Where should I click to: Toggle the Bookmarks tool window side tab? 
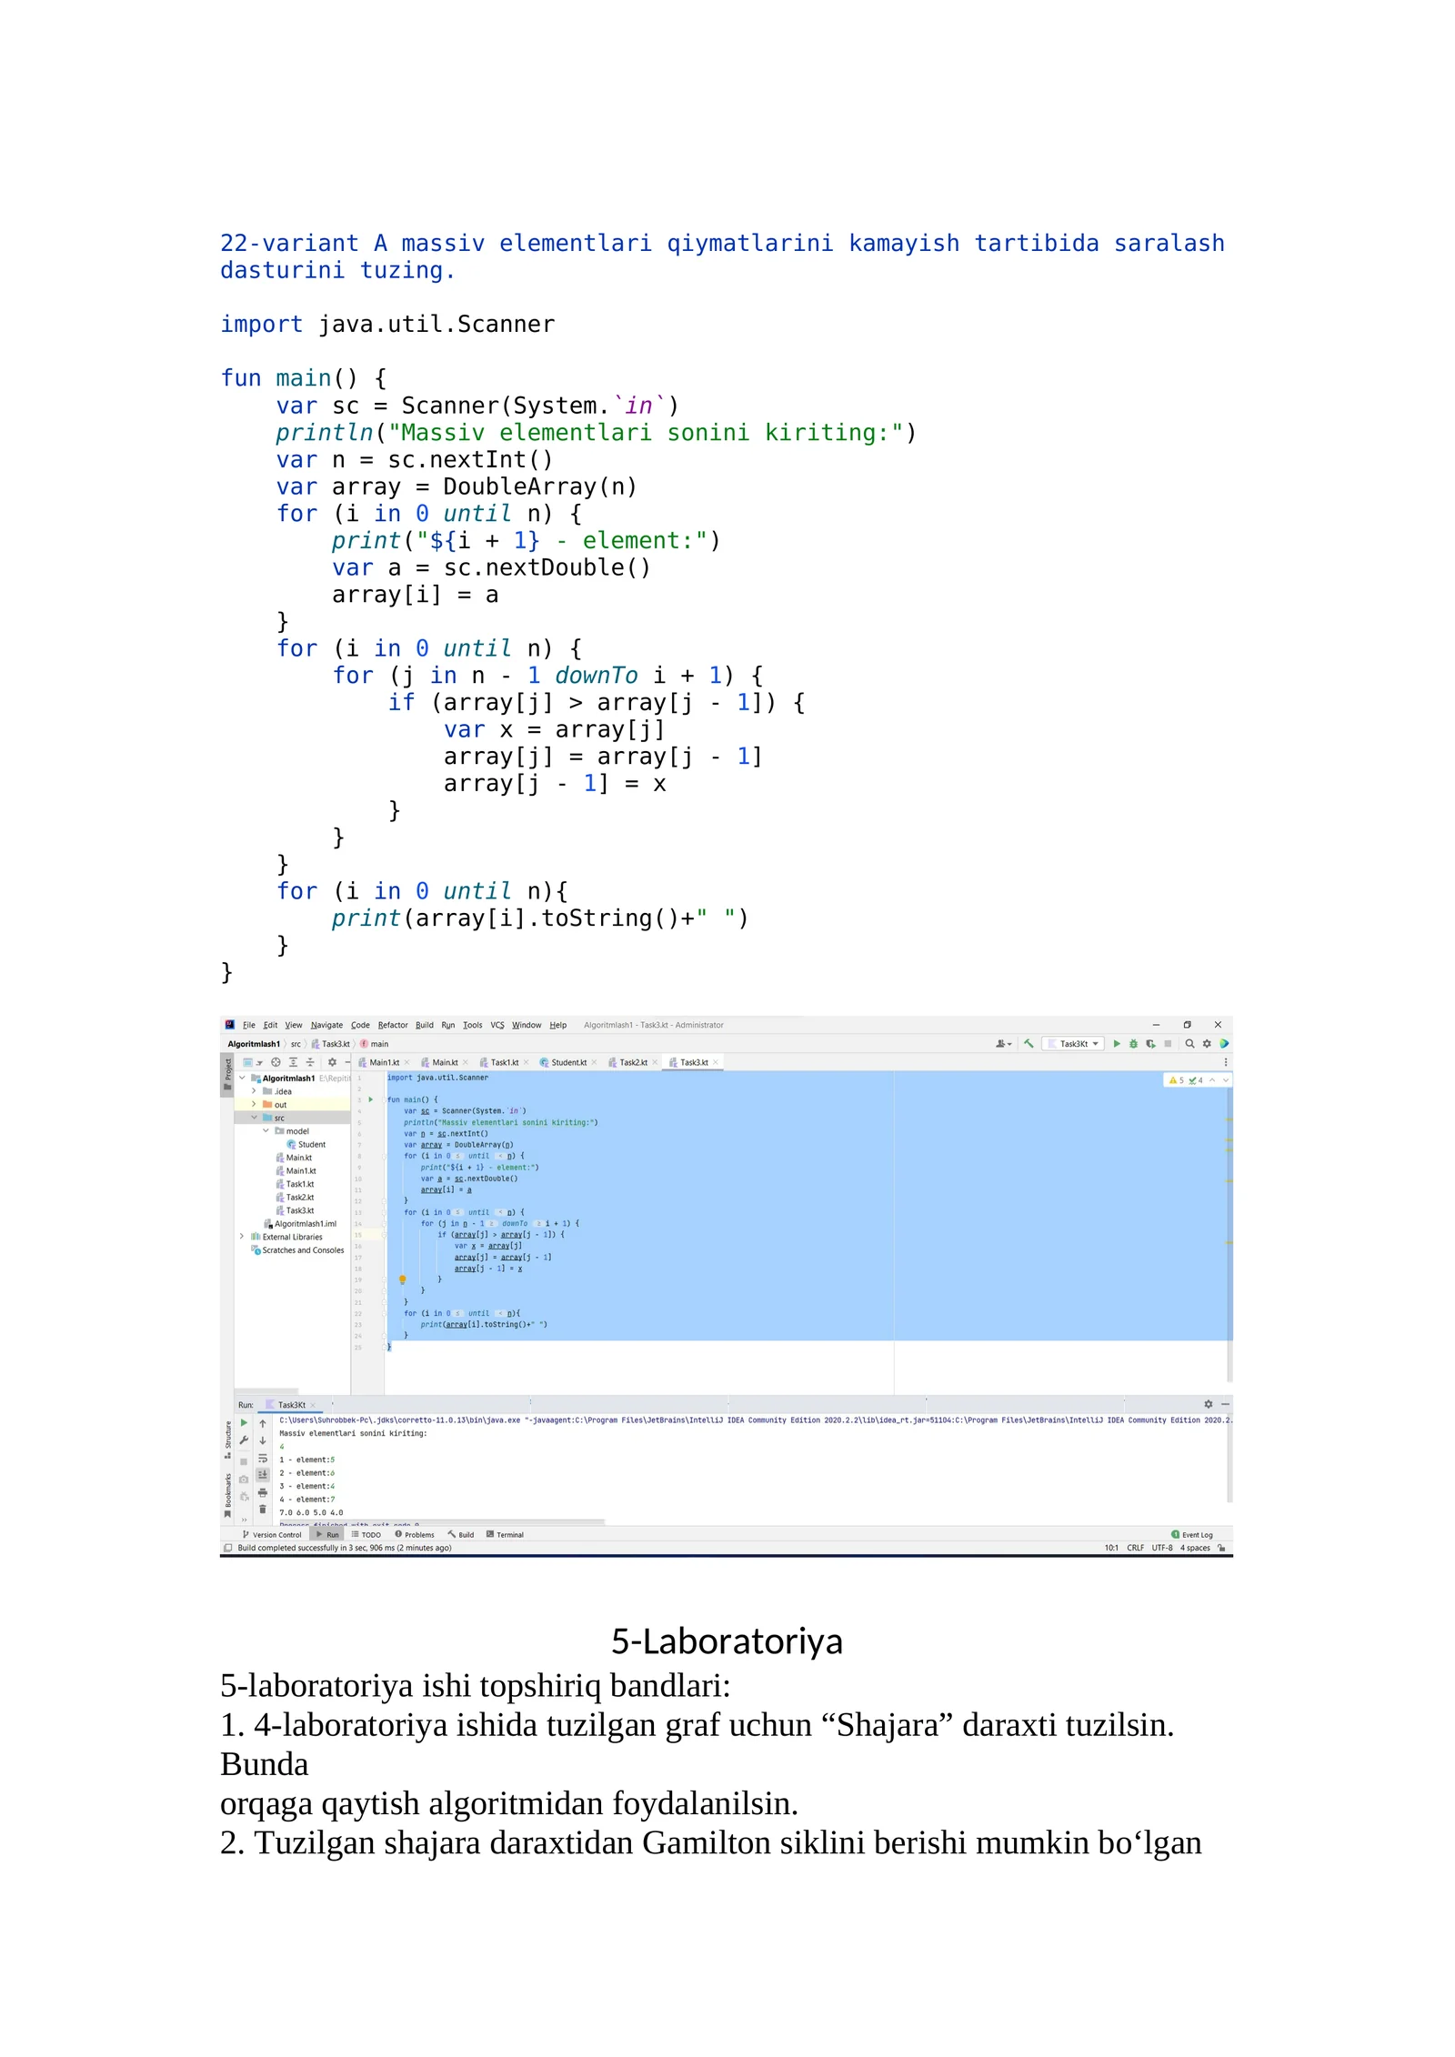pyautogui.click(x=227, y=1491)
